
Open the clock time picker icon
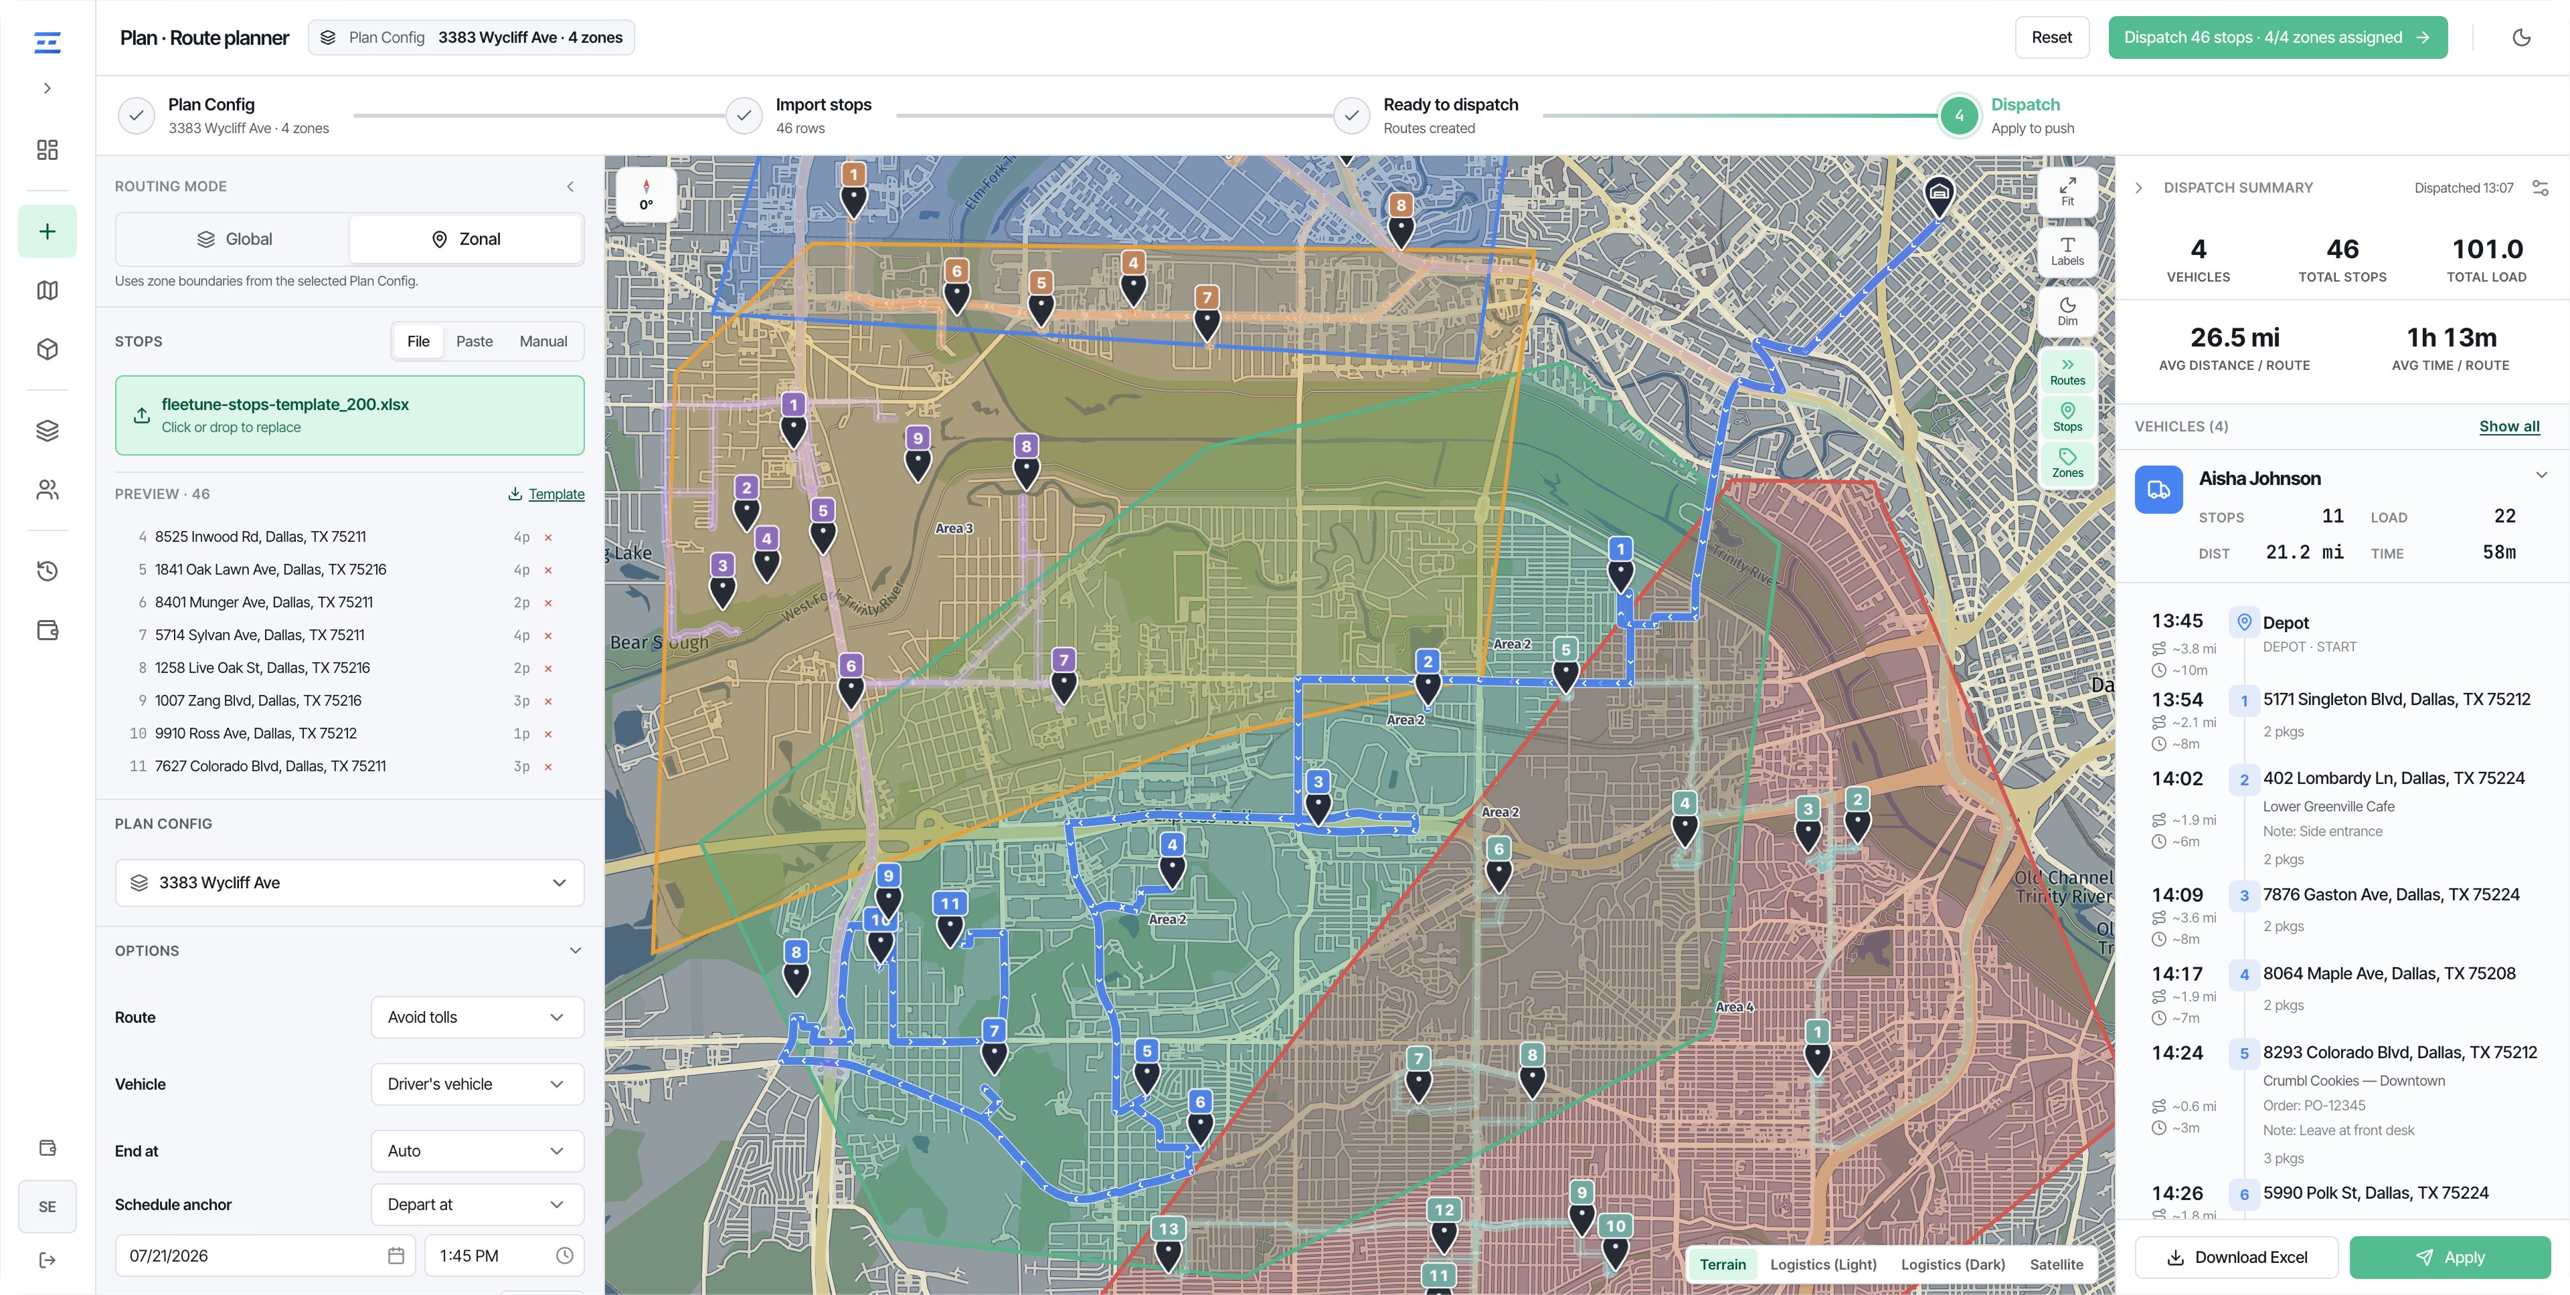565,1256
